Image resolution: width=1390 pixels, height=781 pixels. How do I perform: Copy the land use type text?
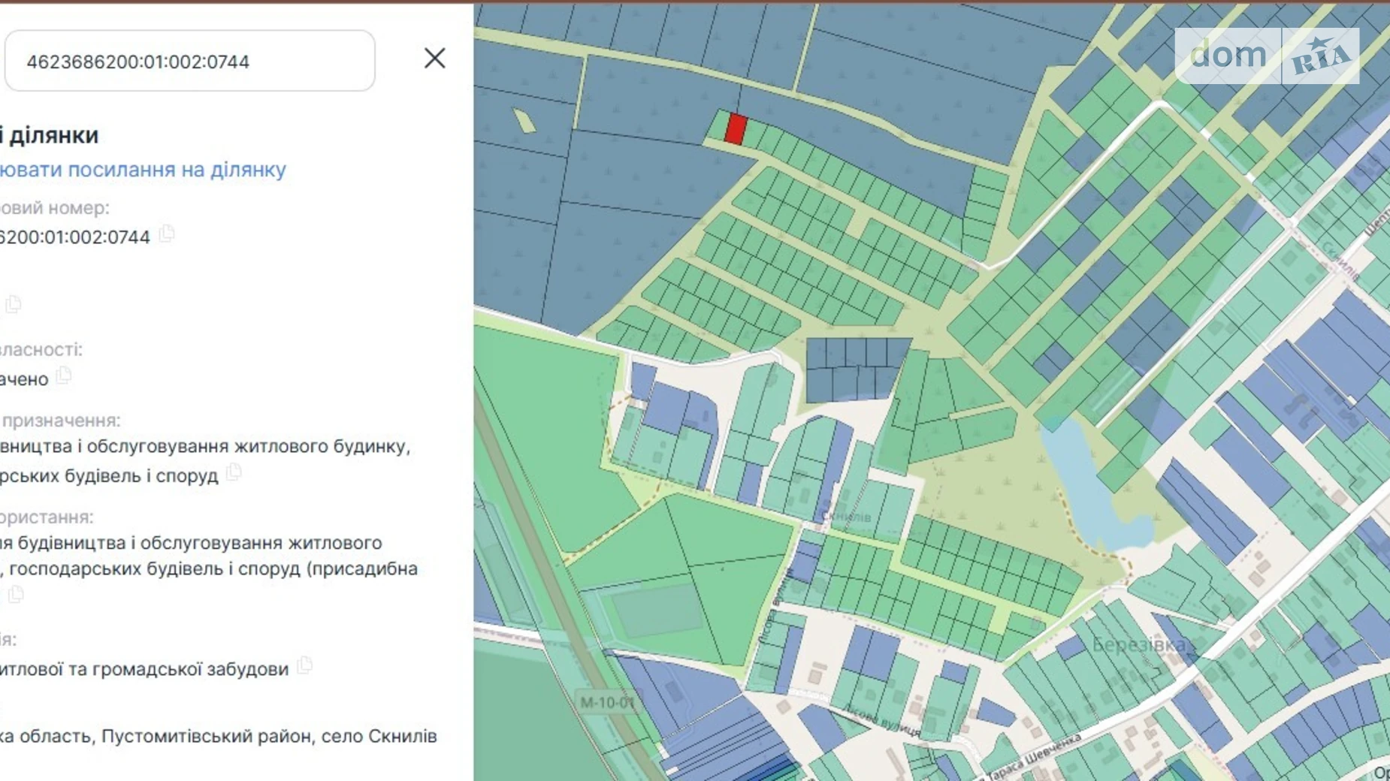click(16, 595)
